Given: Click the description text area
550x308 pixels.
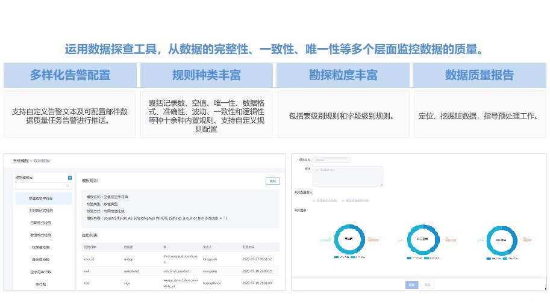Looking at the screenshot, I should point(347,176).
